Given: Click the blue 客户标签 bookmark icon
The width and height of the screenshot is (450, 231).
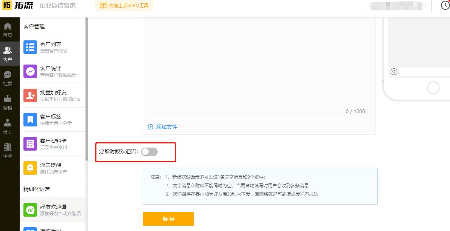Looking at the screenshot, I should (x=30, y=119).
